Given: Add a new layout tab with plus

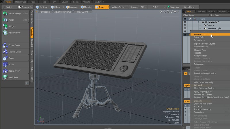Looking at the screenshot, I should [104, 2].
